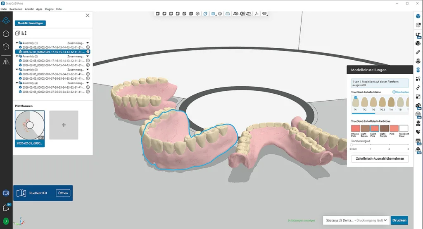The image size is (423, 229).
Task: Click the blue perspective view icon in toolbar
Action: pos(205,14)
